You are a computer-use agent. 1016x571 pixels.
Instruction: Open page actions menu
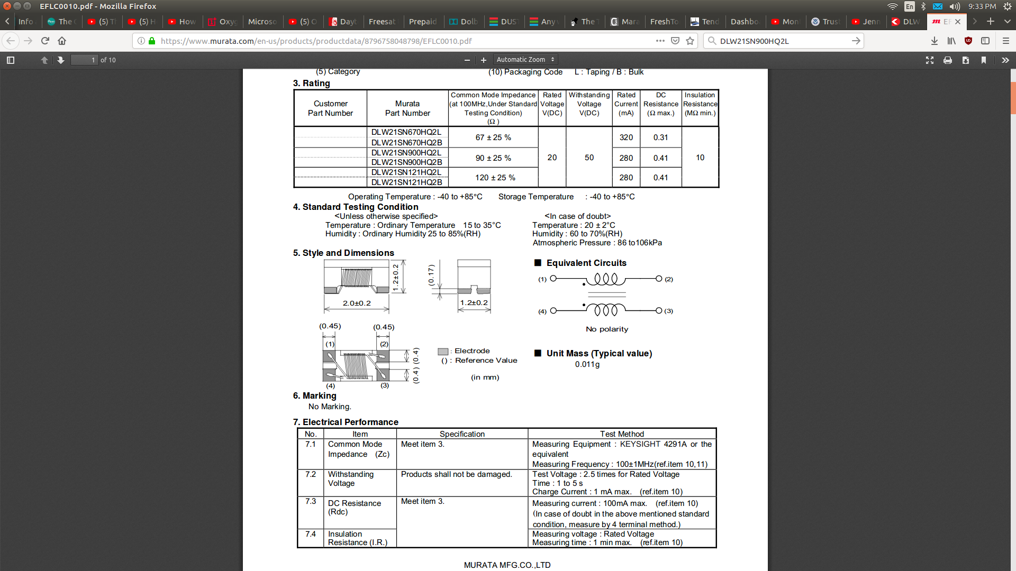coord(660,41)
